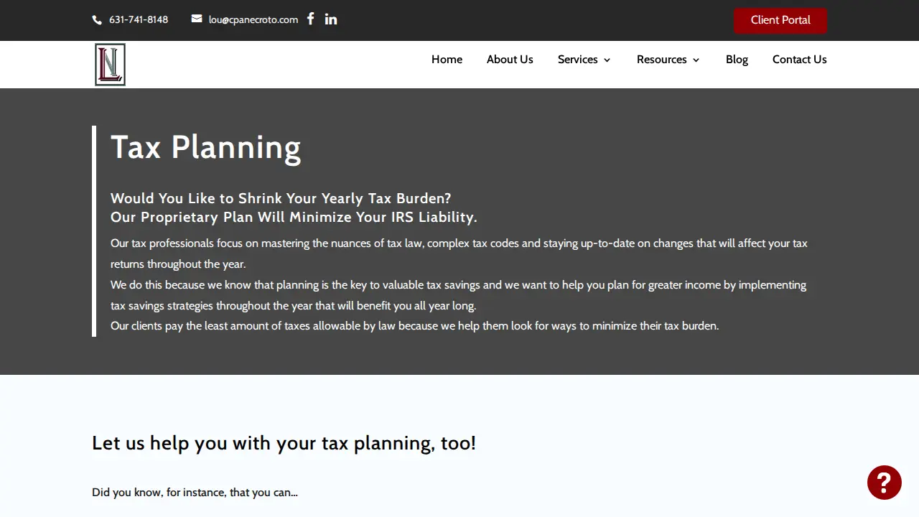Navigate to Contact Us
Viewport: 919px width, 517px height.
coord(800,60)
